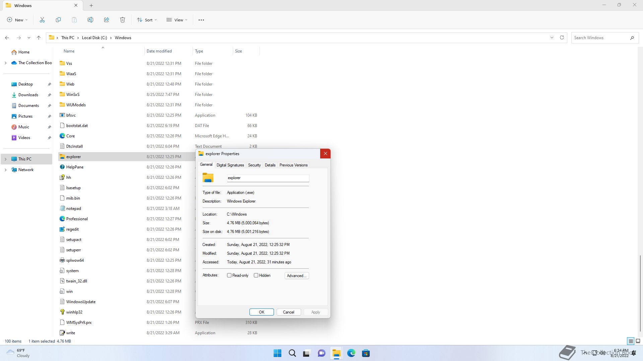
Task: Open the Chat app from taskbar
Action: coord(321,353)
